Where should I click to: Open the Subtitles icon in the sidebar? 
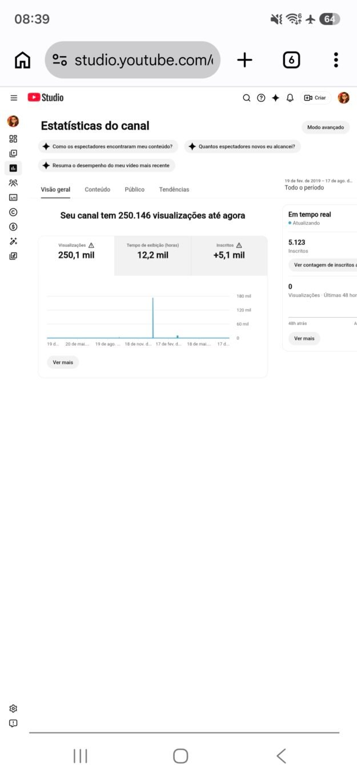[x=13, y=198]
